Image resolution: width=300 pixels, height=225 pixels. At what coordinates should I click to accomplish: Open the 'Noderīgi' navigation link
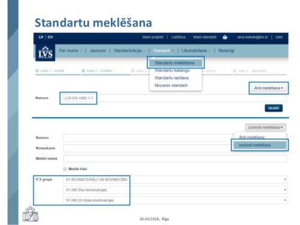226,50
